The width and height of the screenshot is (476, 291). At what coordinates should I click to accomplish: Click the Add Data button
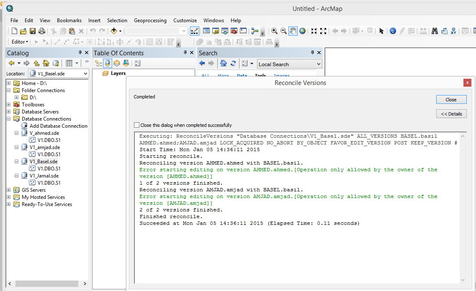click(x=113, y=31)
